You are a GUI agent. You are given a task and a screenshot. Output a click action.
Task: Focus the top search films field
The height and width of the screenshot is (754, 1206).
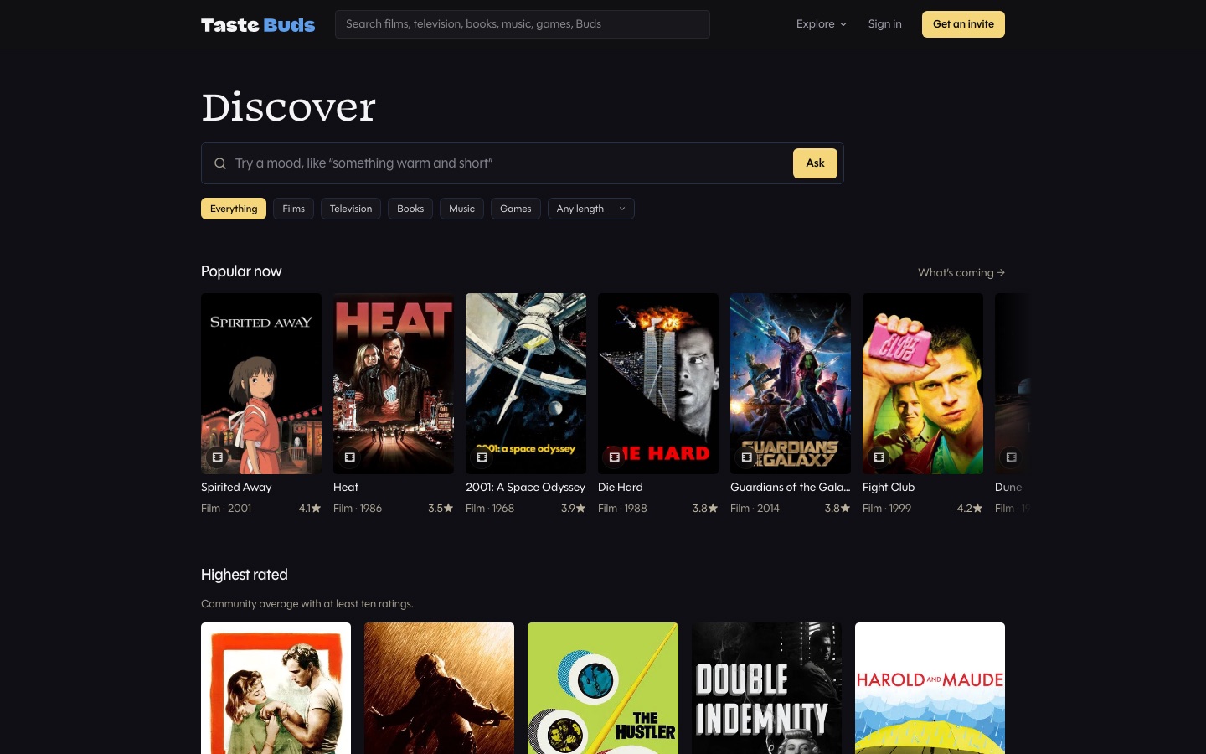(x=523, y=24)
